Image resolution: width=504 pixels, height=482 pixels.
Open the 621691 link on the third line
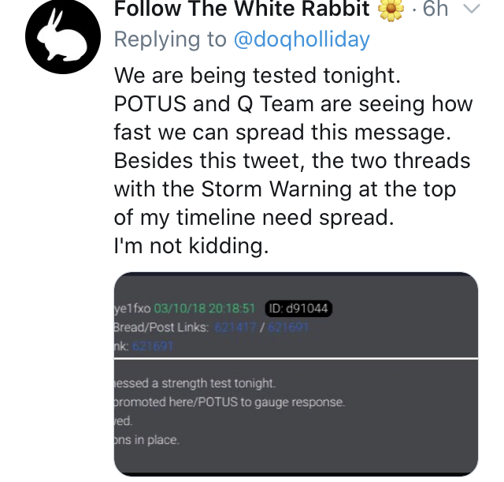(153, 346)
